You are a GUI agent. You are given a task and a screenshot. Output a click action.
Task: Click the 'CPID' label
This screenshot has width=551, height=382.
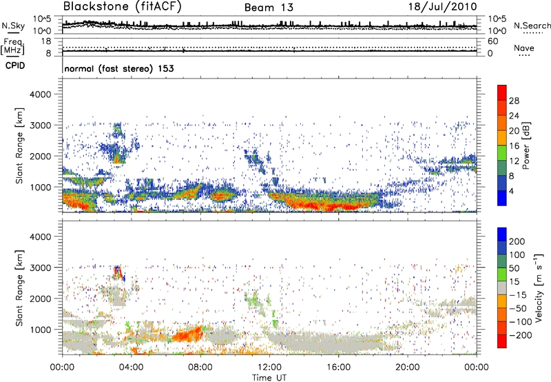pos(15,66)
